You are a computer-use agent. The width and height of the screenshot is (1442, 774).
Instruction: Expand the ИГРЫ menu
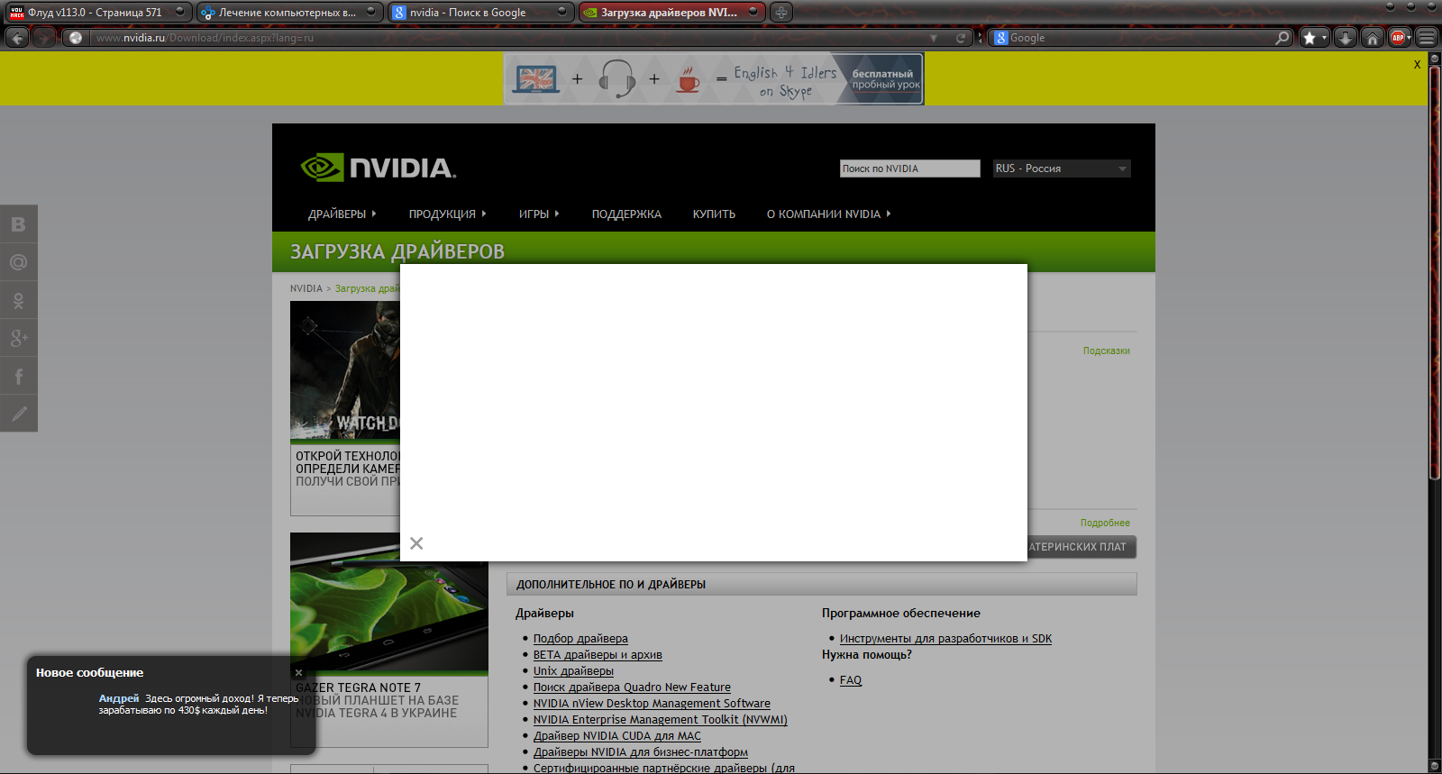click(539, 214)
